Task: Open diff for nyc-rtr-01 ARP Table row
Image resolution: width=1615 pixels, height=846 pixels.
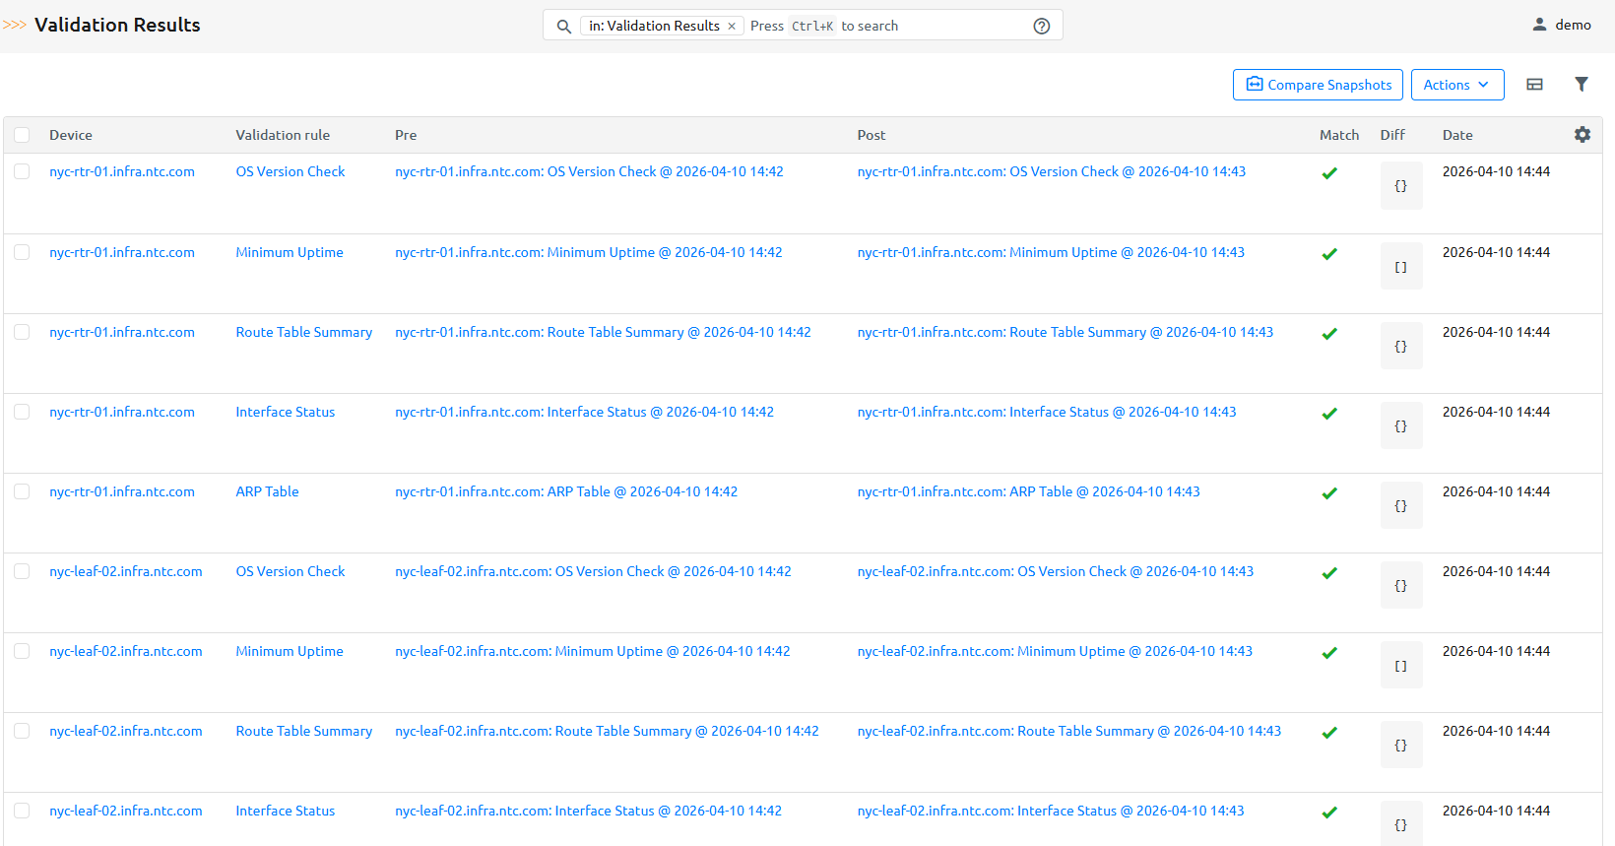Action: pos(1400,506)
